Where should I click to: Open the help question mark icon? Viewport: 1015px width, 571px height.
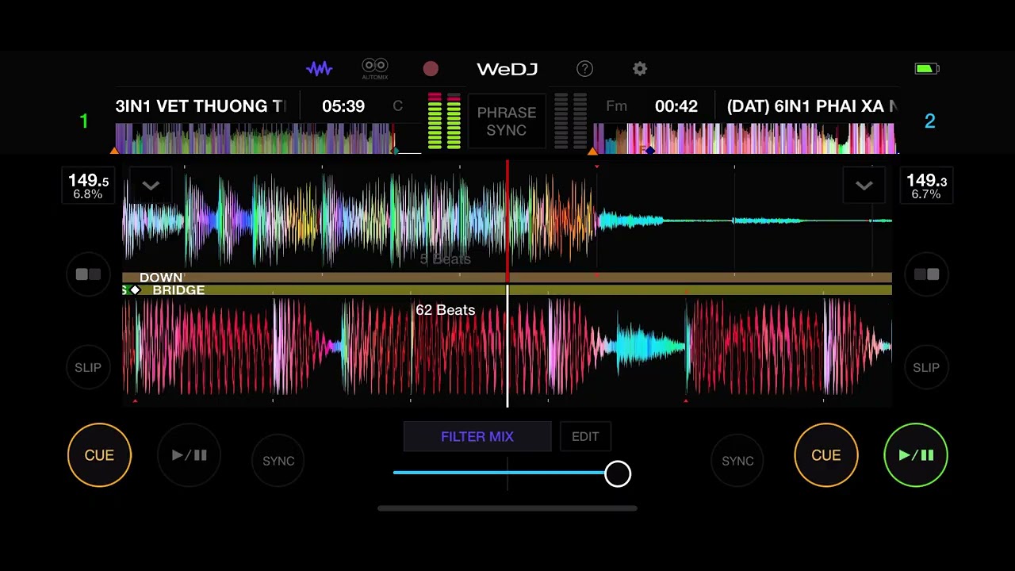tap(584, 69)
